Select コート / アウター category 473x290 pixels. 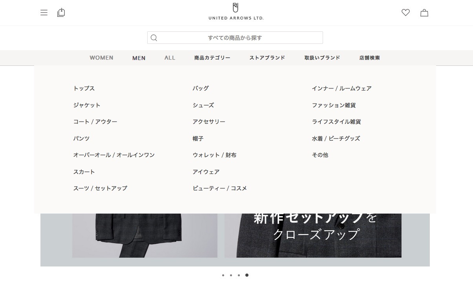(x=95, y=122)
